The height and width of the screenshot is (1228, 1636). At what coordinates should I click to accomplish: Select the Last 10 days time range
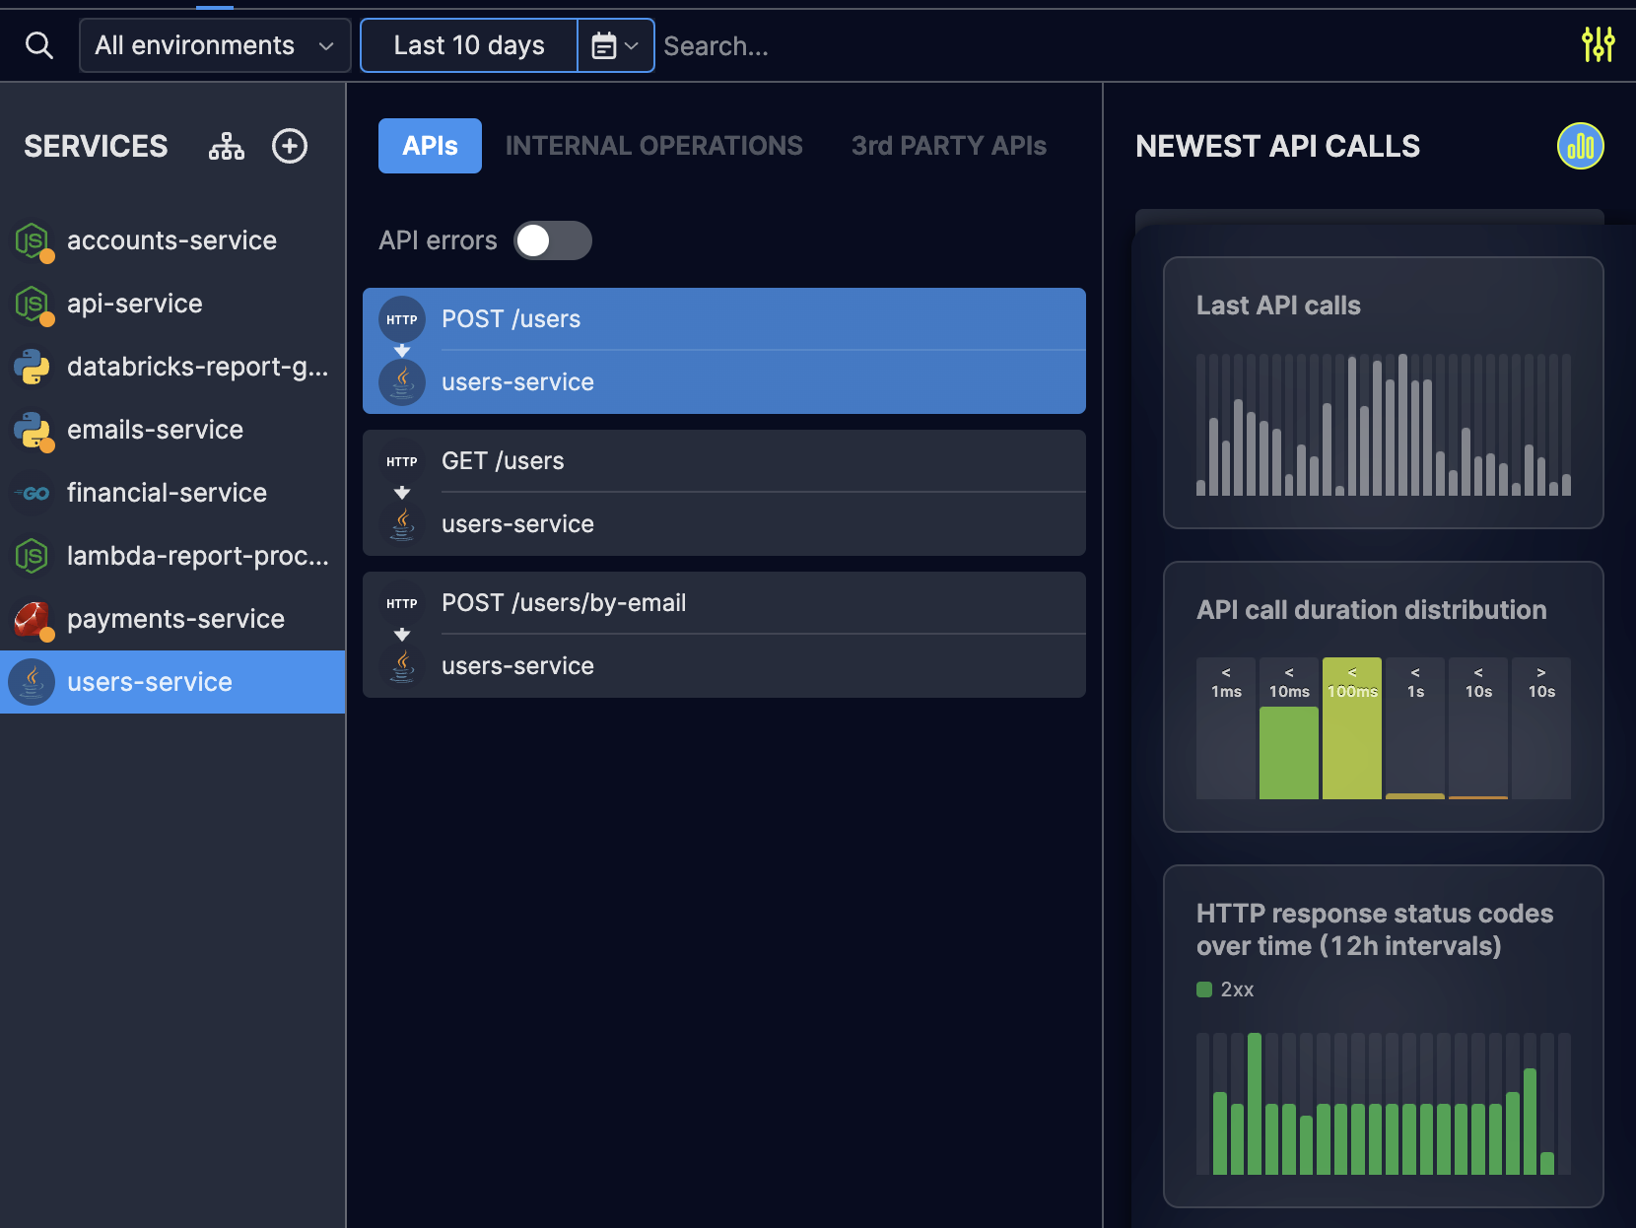(469, 45)
